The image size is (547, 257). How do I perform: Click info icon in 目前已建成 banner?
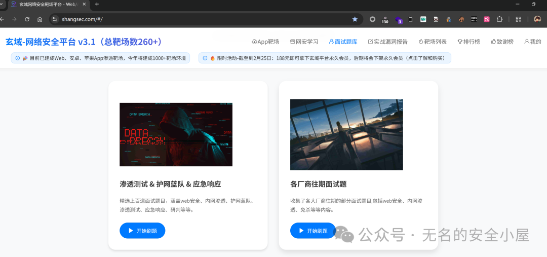(17, 58)
